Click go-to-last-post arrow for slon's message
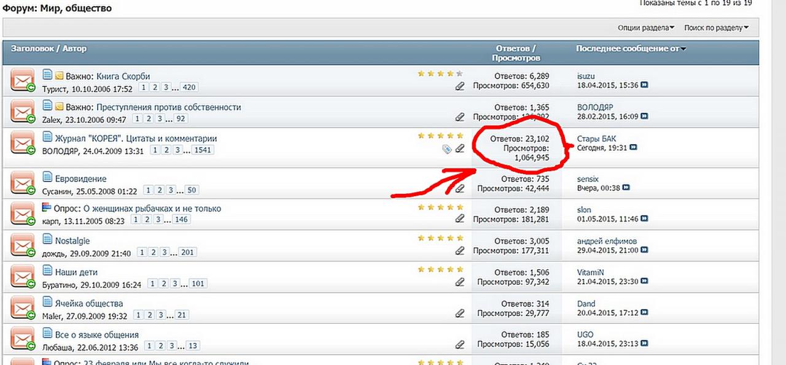 644,219
